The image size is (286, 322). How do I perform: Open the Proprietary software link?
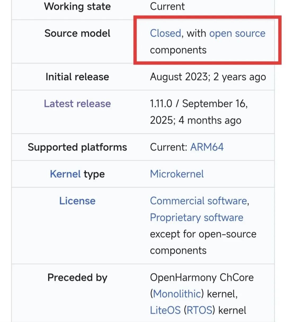click(x=196, y=218)
